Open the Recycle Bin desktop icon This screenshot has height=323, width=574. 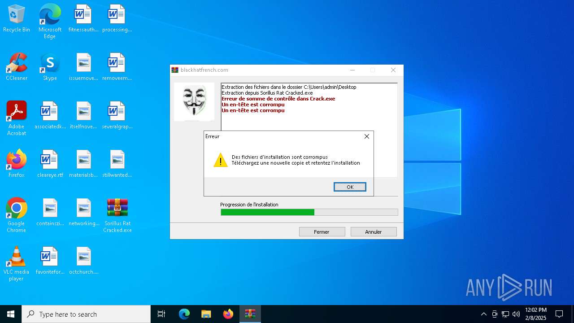tap(17, 18)
